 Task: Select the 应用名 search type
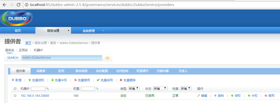pyautogui.click(x=23, y=50)
